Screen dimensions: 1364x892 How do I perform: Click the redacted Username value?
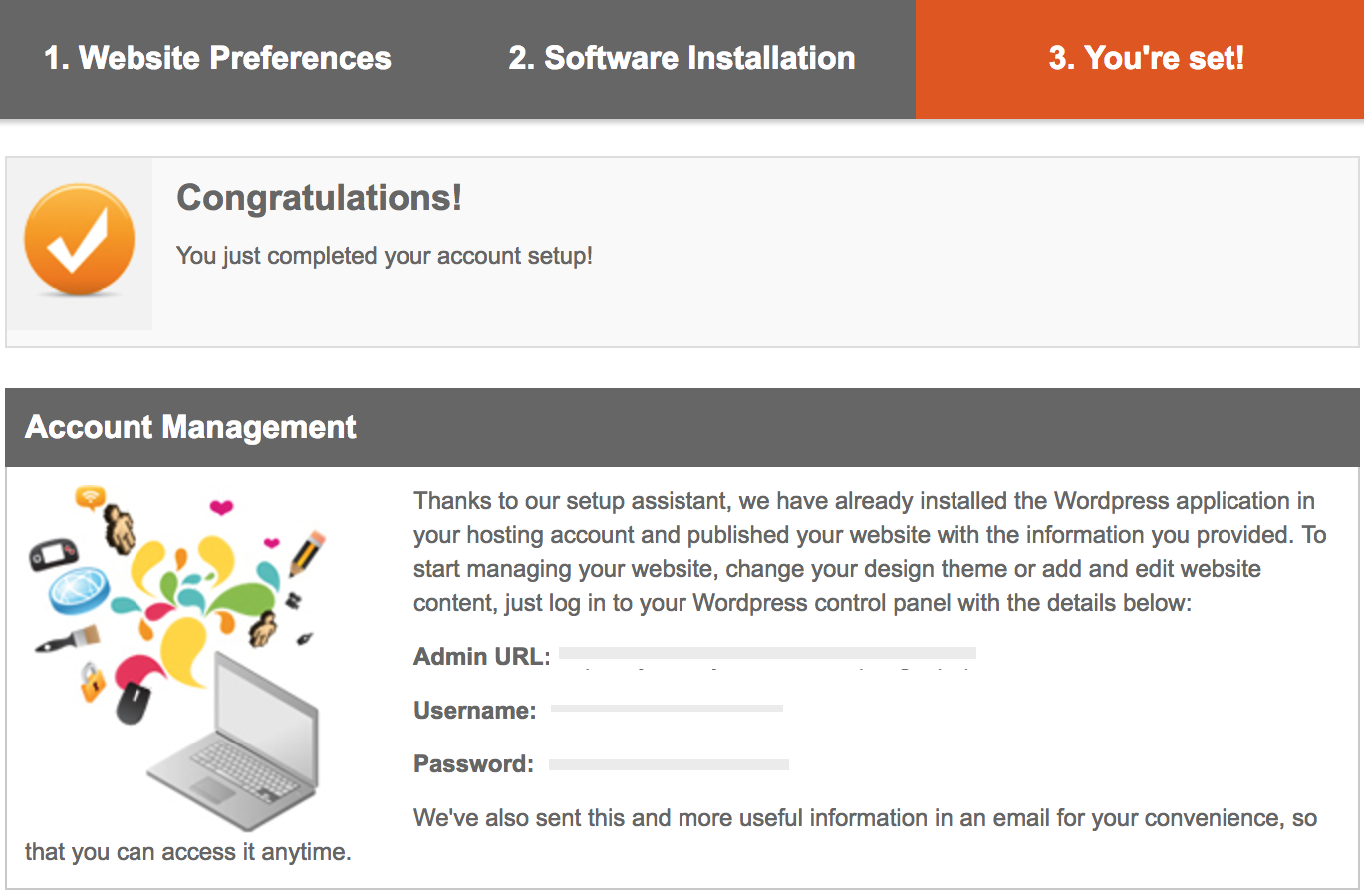click(x=667, y=709)
